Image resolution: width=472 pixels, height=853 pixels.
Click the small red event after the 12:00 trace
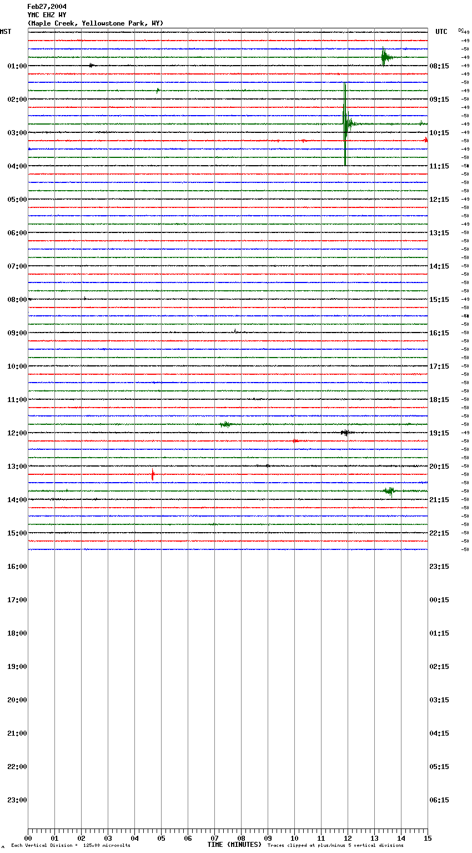pos(295,441)
